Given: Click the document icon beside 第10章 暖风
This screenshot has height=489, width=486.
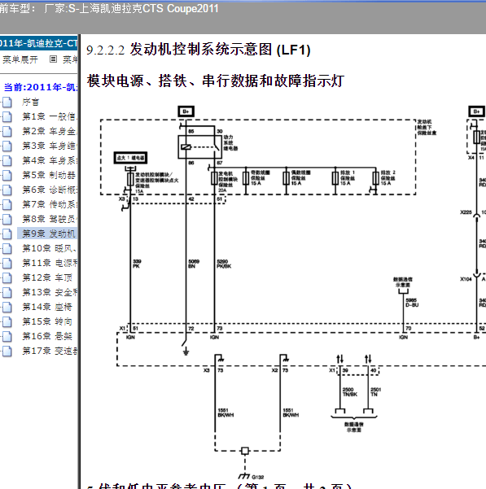Looking at the screenshot, I should (x=7, y=248).
